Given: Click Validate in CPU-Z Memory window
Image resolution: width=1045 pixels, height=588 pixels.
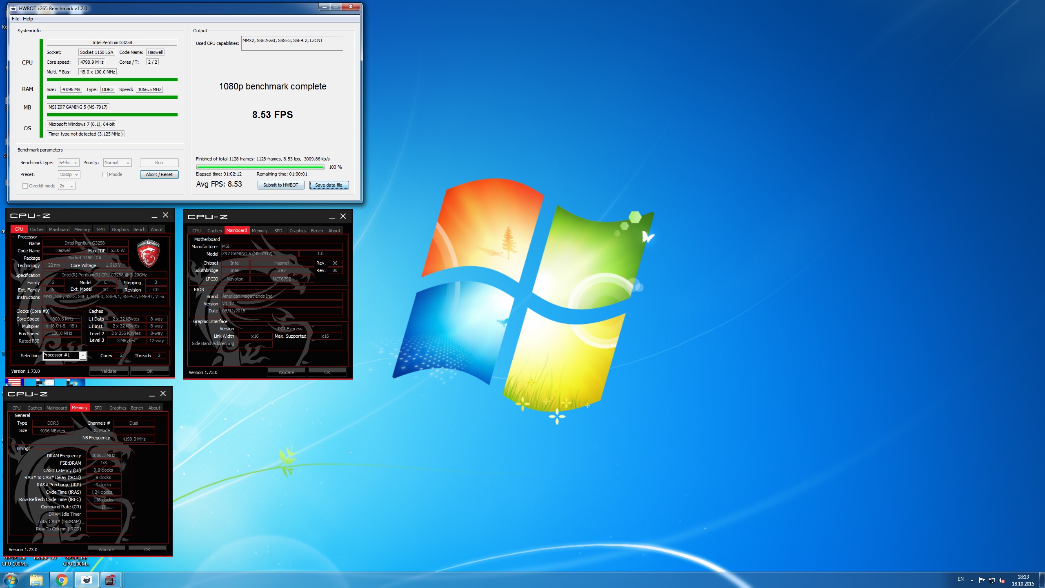Looking at the screenshot, I should click(107, 550).
